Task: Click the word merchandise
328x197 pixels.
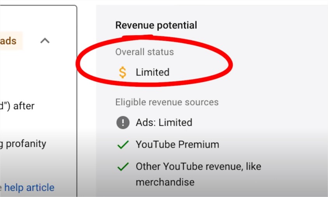Action: click(165, 182)
